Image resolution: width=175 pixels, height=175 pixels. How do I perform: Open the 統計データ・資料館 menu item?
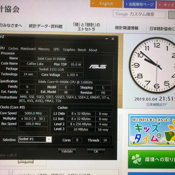(46, 26)
